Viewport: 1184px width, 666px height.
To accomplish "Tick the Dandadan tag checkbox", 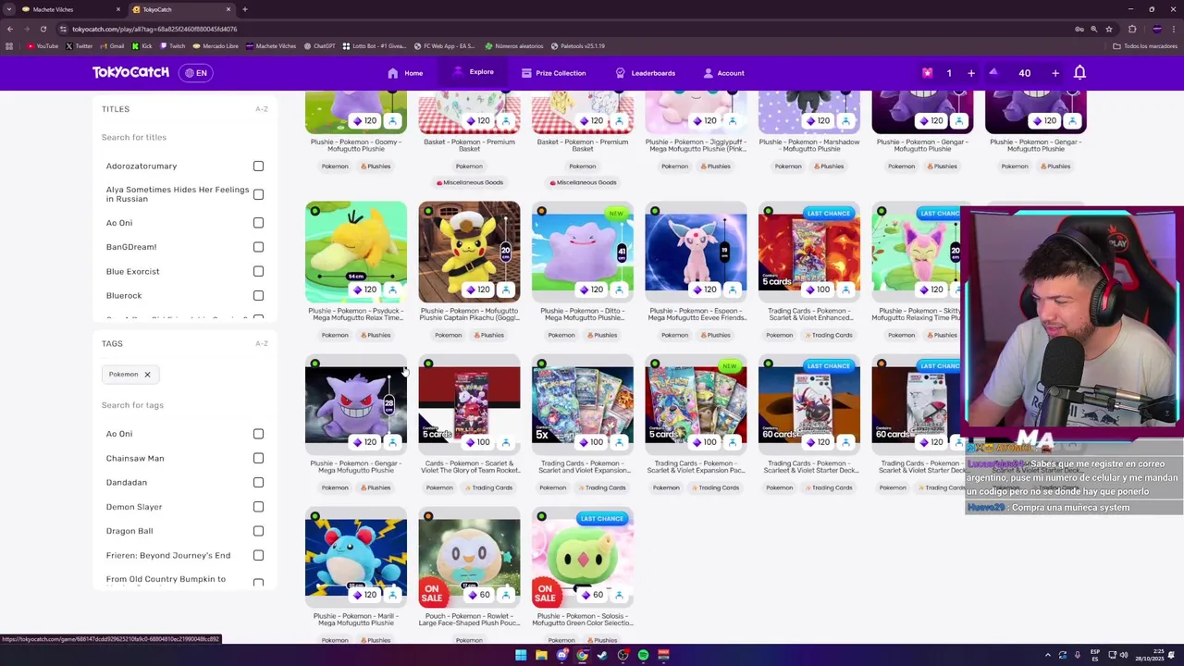I will coord(258,483).
